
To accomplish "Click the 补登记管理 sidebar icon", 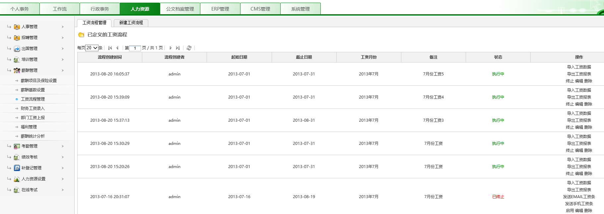I will [17, 168].
